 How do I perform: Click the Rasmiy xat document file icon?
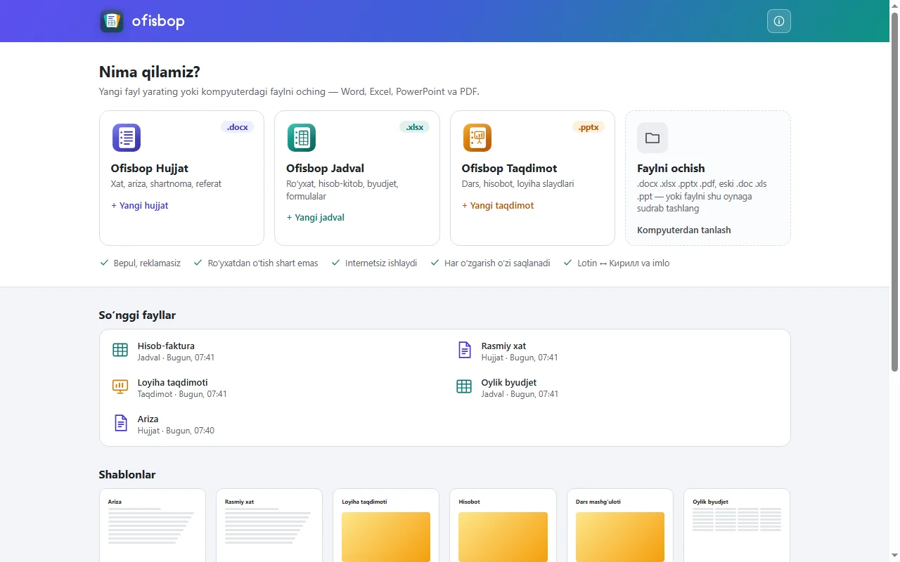click(464, 350)
